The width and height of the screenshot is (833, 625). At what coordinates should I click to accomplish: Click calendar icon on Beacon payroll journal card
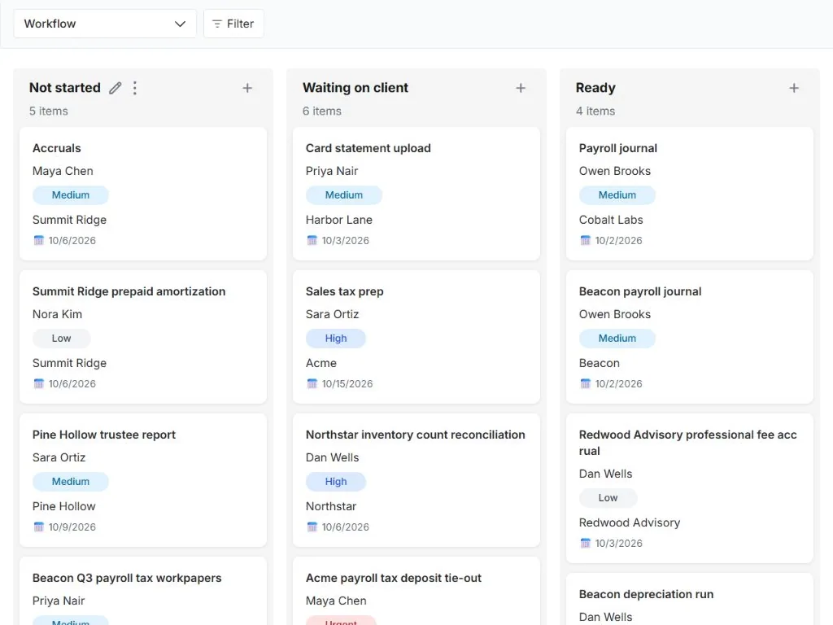click(586, 384)
